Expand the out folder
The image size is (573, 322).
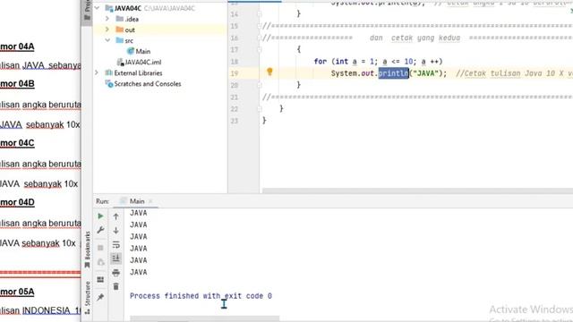107,30
